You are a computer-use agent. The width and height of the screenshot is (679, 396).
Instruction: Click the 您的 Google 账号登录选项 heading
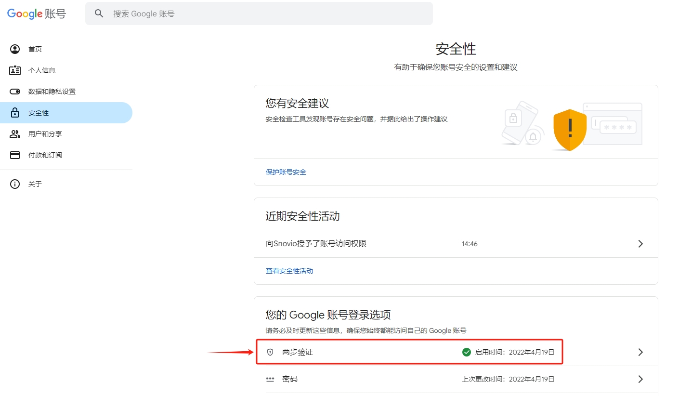pyautogui.click(x=328, y=315)
